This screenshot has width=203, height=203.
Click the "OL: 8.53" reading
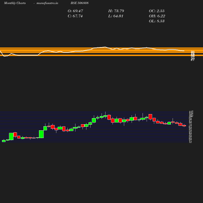point(157,21)
